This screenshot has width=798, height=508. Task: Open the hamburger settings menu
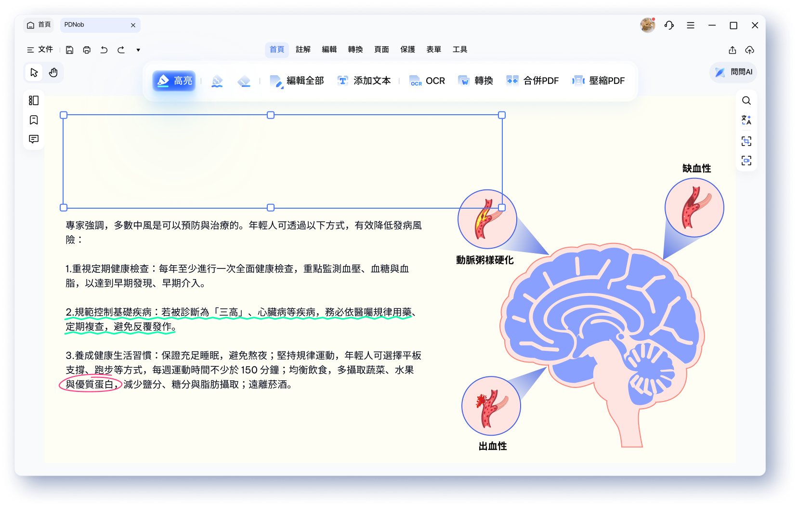tap(691, 25)
